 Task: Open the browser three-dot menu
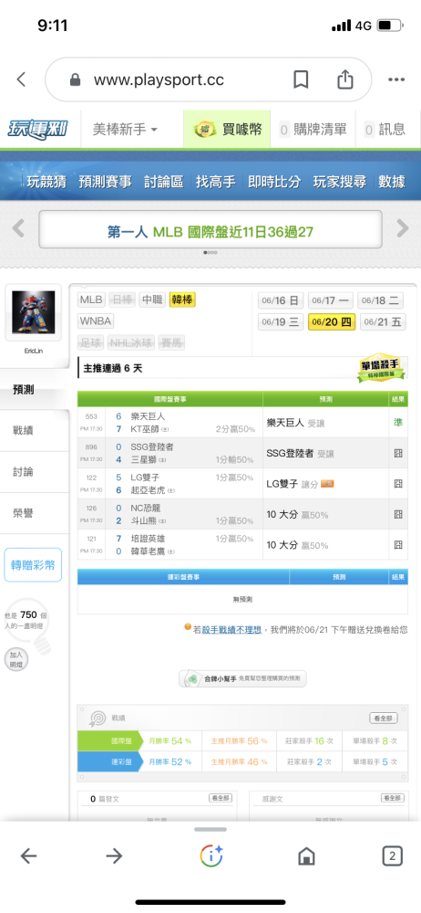(x=396, y=79)
